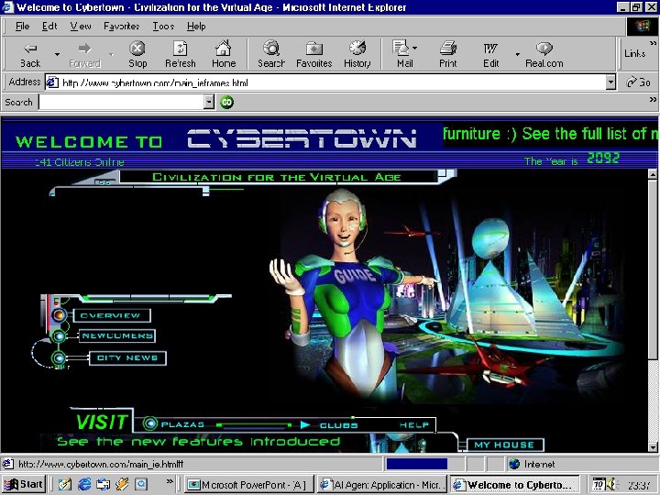Click the page scrollbar up arrow
The width and height of the screenshot is (660, 495).
pos(653,174)
